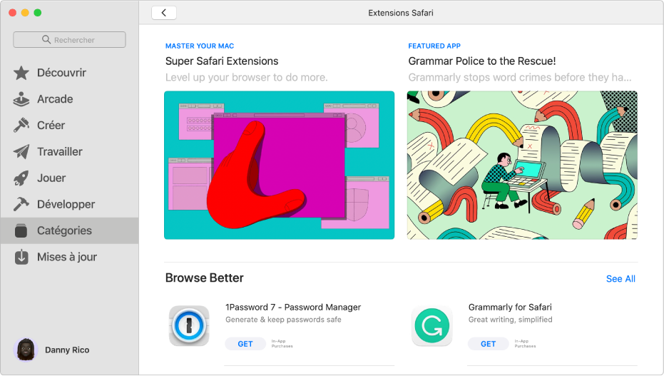Select Travailler in the sidebar
This screenshot has height=376, width=664.
(60, 151)
